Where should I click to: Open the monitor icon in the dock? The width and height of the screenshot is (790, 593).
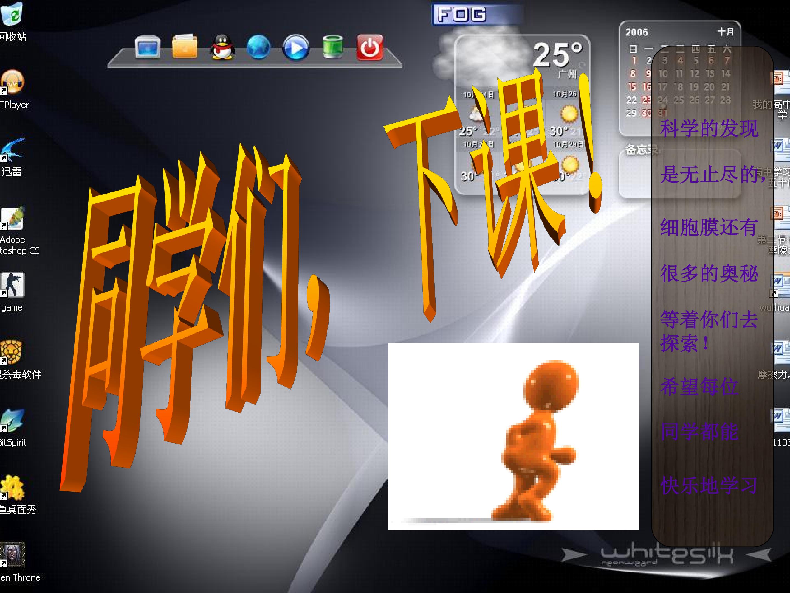148,47
